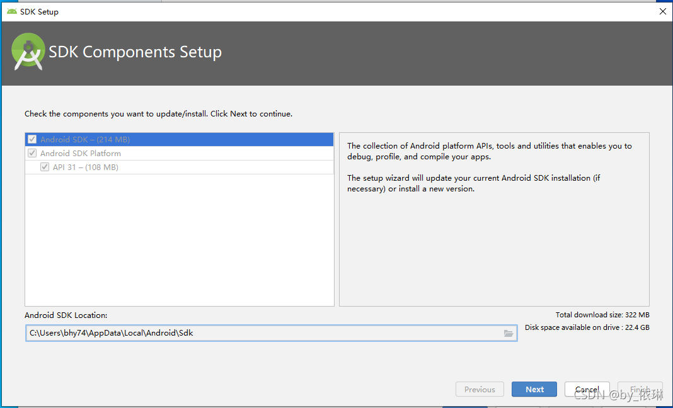673x408 pixels.
Task: Click the SDK Components Setup heading
Action: [135, 52]
